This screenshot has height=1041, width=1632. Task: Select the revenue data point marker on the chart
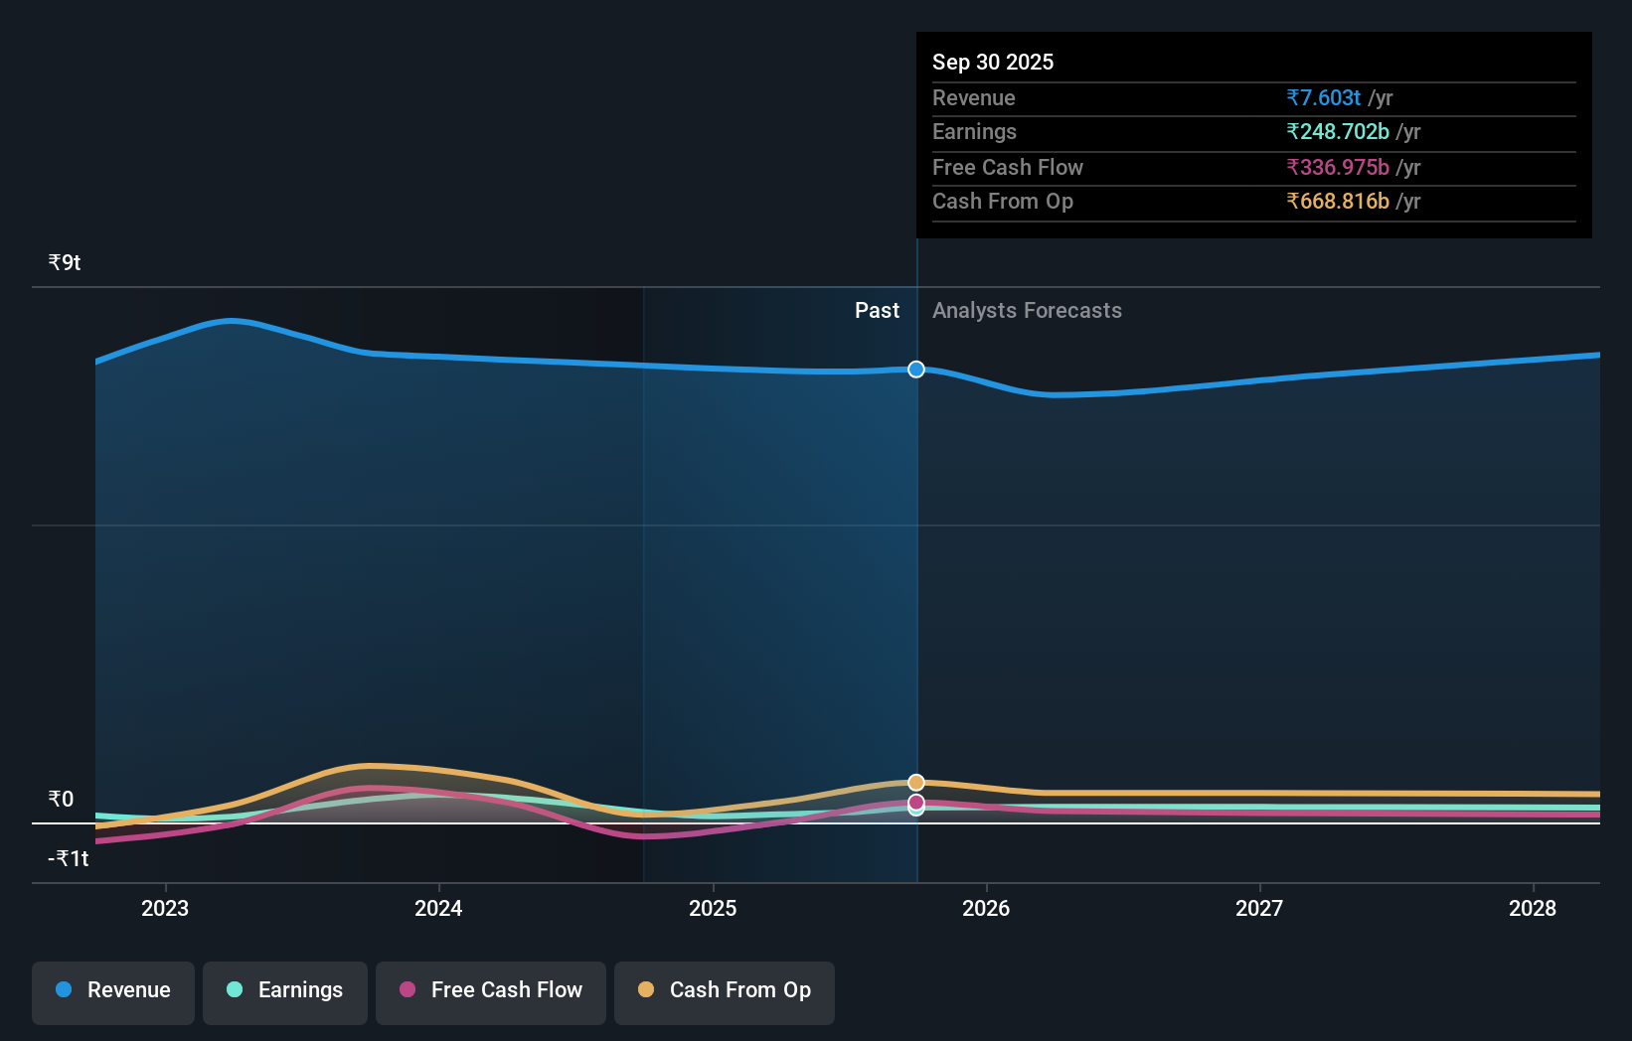pos(915,369)
